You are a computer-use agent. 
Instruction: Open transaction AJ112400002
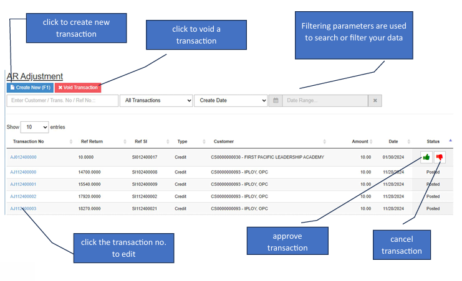tap(23, 196)
